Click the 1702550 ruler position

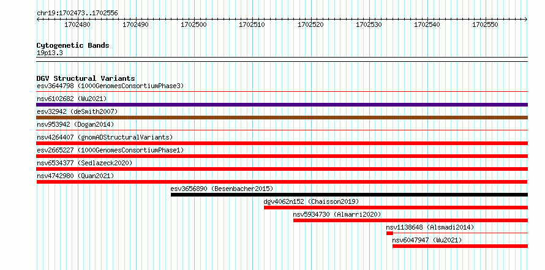(x=485, y=24)
